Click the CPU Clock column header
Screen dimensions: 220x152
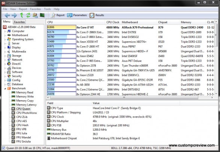pyautogui.click(x=113, y=22)
